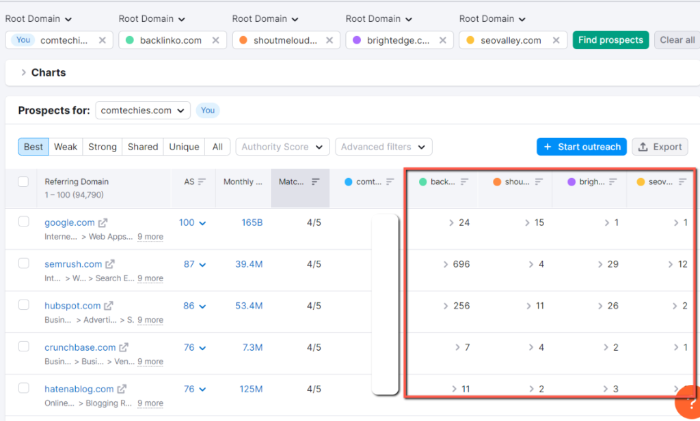700x421 pixels.
Task: Switch to the Unique tab
Action: click(184, 146)
